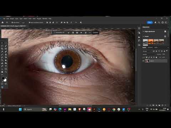Switch to the Paths tab

156,47
